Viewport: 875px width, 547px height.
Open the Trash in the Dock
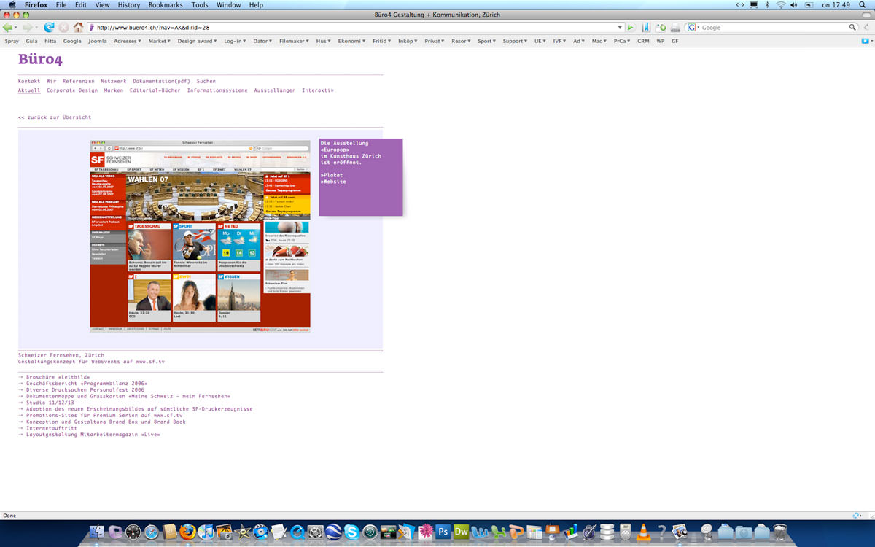pyautogui.click(x=779, y=531)
